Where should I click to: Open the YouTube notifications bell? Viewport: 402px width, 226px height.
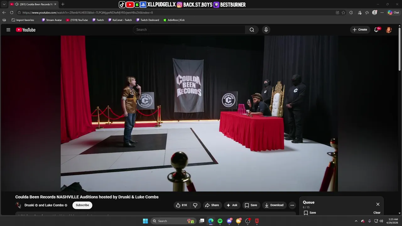(377, 30)
